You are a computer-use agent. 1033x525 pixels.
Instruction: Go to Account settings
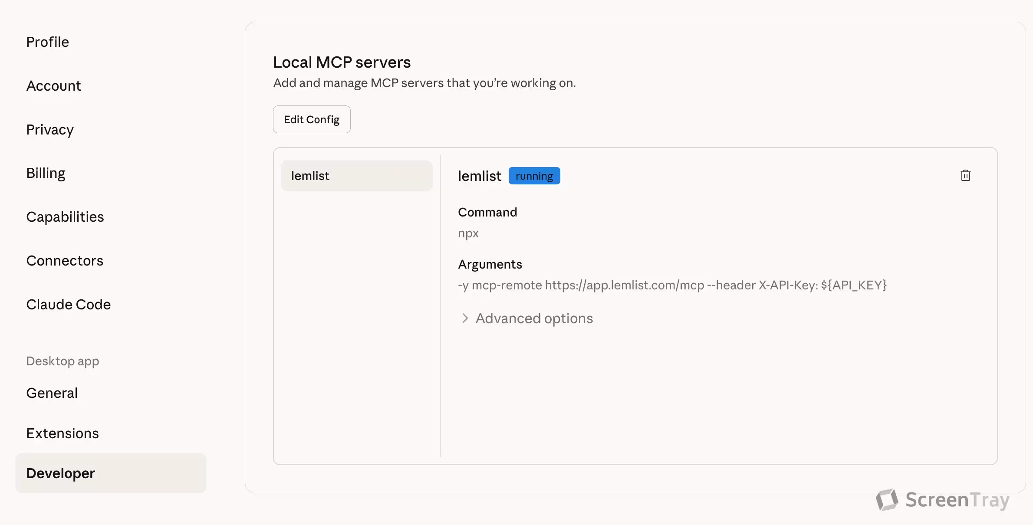[x=53, y=86]
